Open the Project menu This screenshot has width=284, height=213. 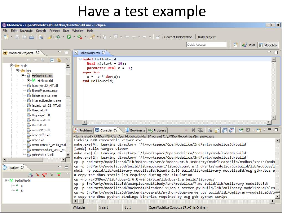point(55,31)
